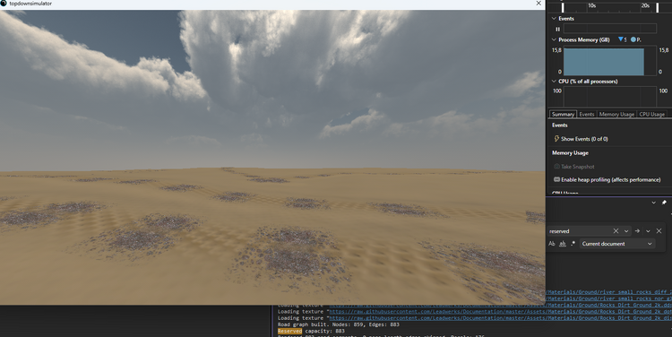Open the CPU Usage tab
This screenshot has height=337, width=672.
click(652, 114)
